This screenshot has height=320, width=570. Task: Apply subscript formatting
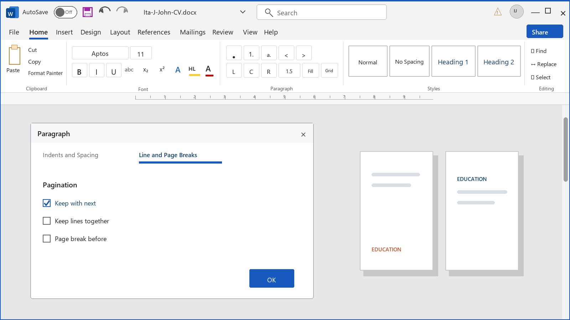tap(146, 70)
